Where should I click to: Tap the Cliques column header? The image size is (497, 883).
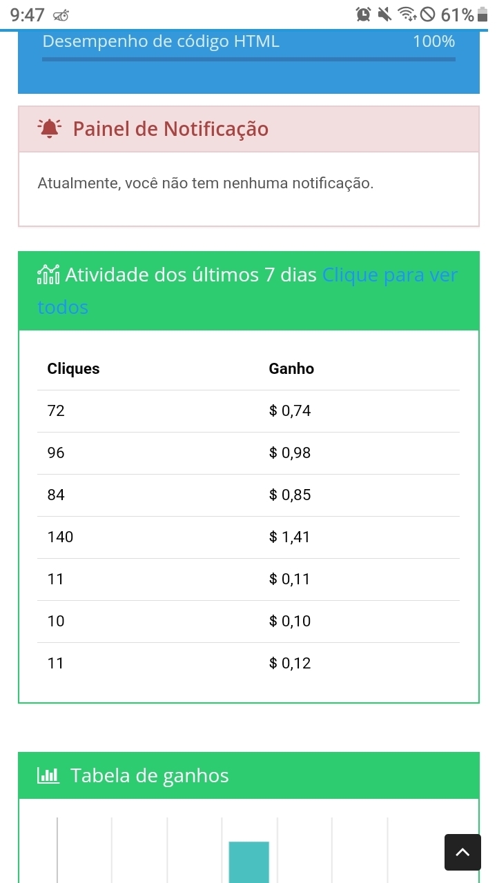point(73,369)
